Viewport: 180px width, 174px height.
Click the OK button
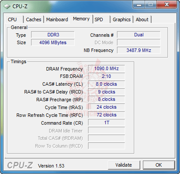coord(159,165)
